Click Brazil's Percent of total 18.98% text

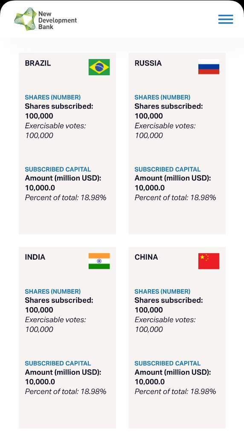[x=65, y=198]
